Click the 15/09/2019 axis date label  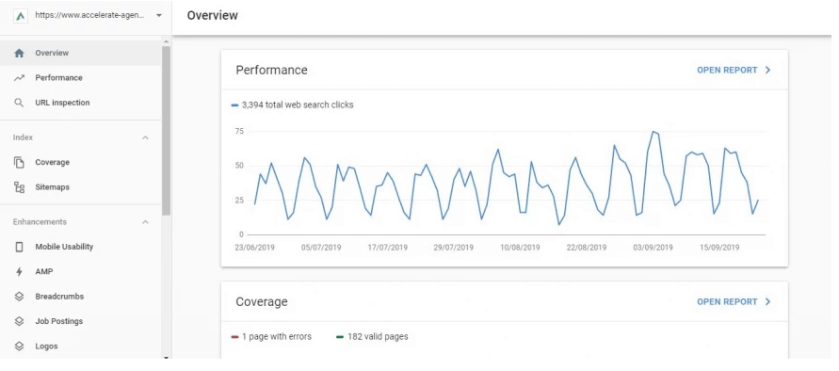click(719, 248)
